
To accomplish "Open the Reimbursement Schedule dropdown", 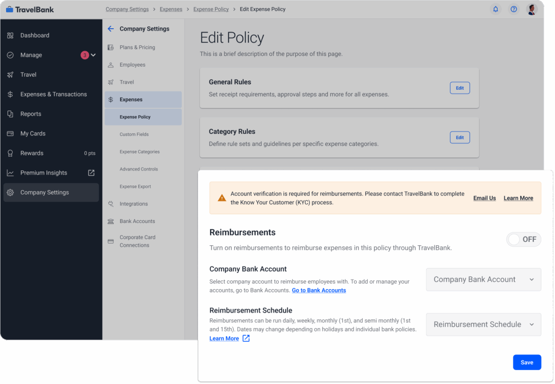I will (483, 324).
